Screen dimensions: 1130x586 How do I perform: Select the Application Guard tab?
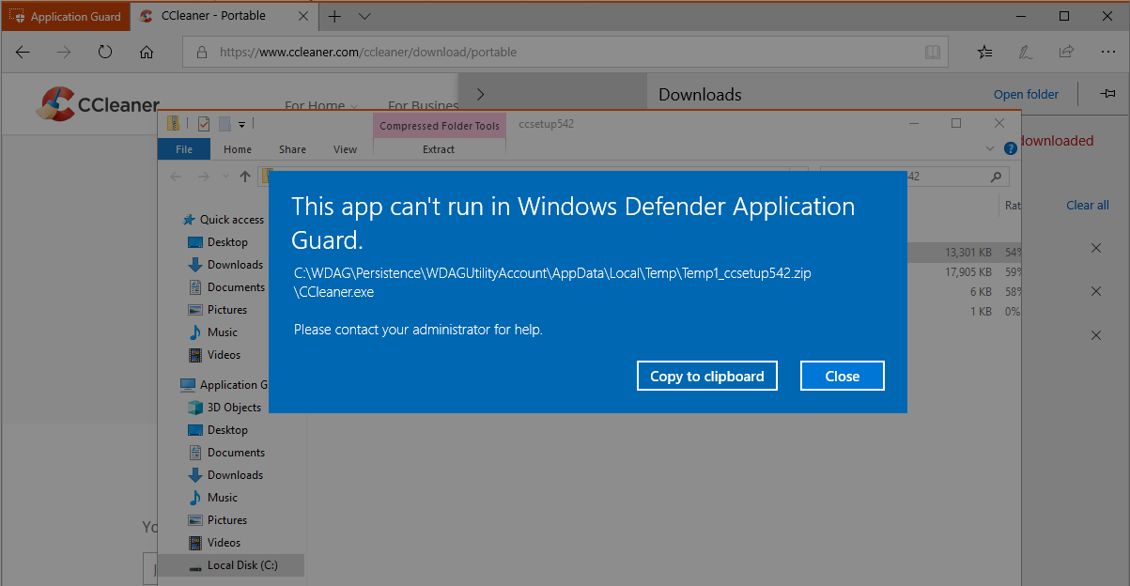65,16
